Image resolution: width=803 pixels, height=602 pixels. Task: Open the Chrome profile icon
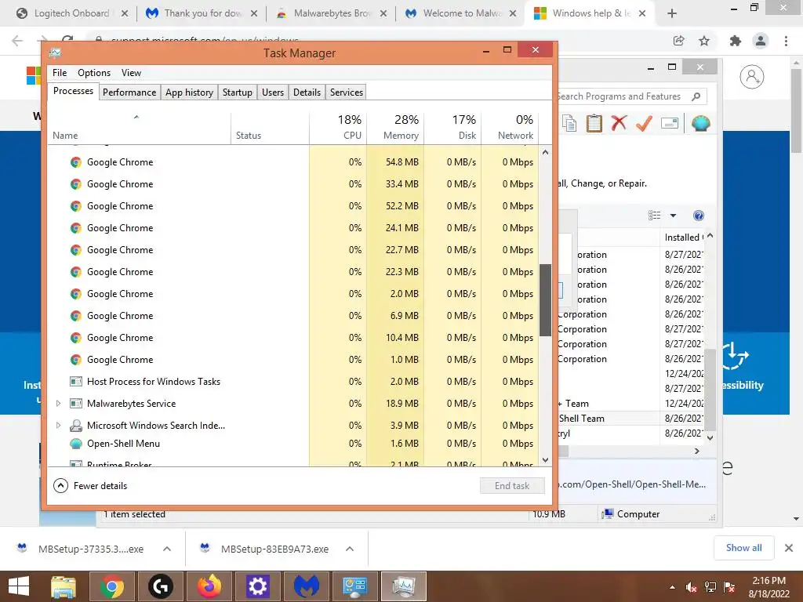point(761,41)
